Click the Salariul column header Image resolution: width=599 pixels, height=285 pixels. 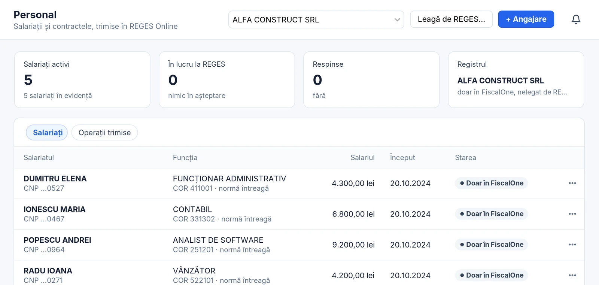point(362,158)
